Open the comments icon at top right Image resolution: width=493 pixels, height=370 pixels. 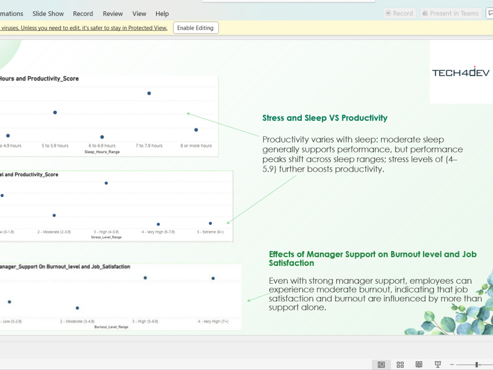(490, 13)
